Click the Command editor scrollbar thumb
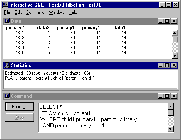Viewport: 181px width, 140px height. tap(171, 113)
